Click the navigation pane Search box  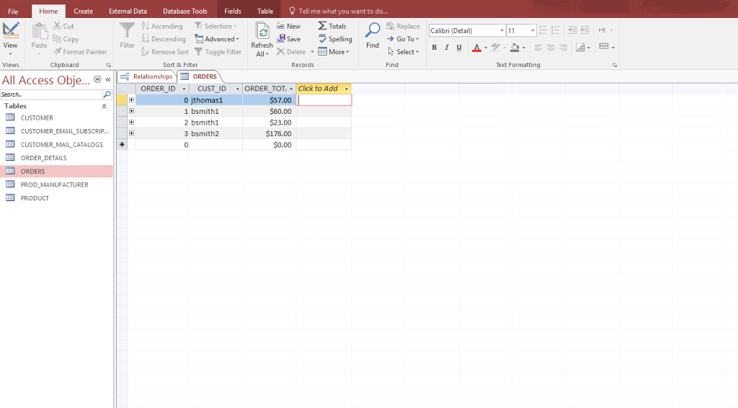click(50, 94)
